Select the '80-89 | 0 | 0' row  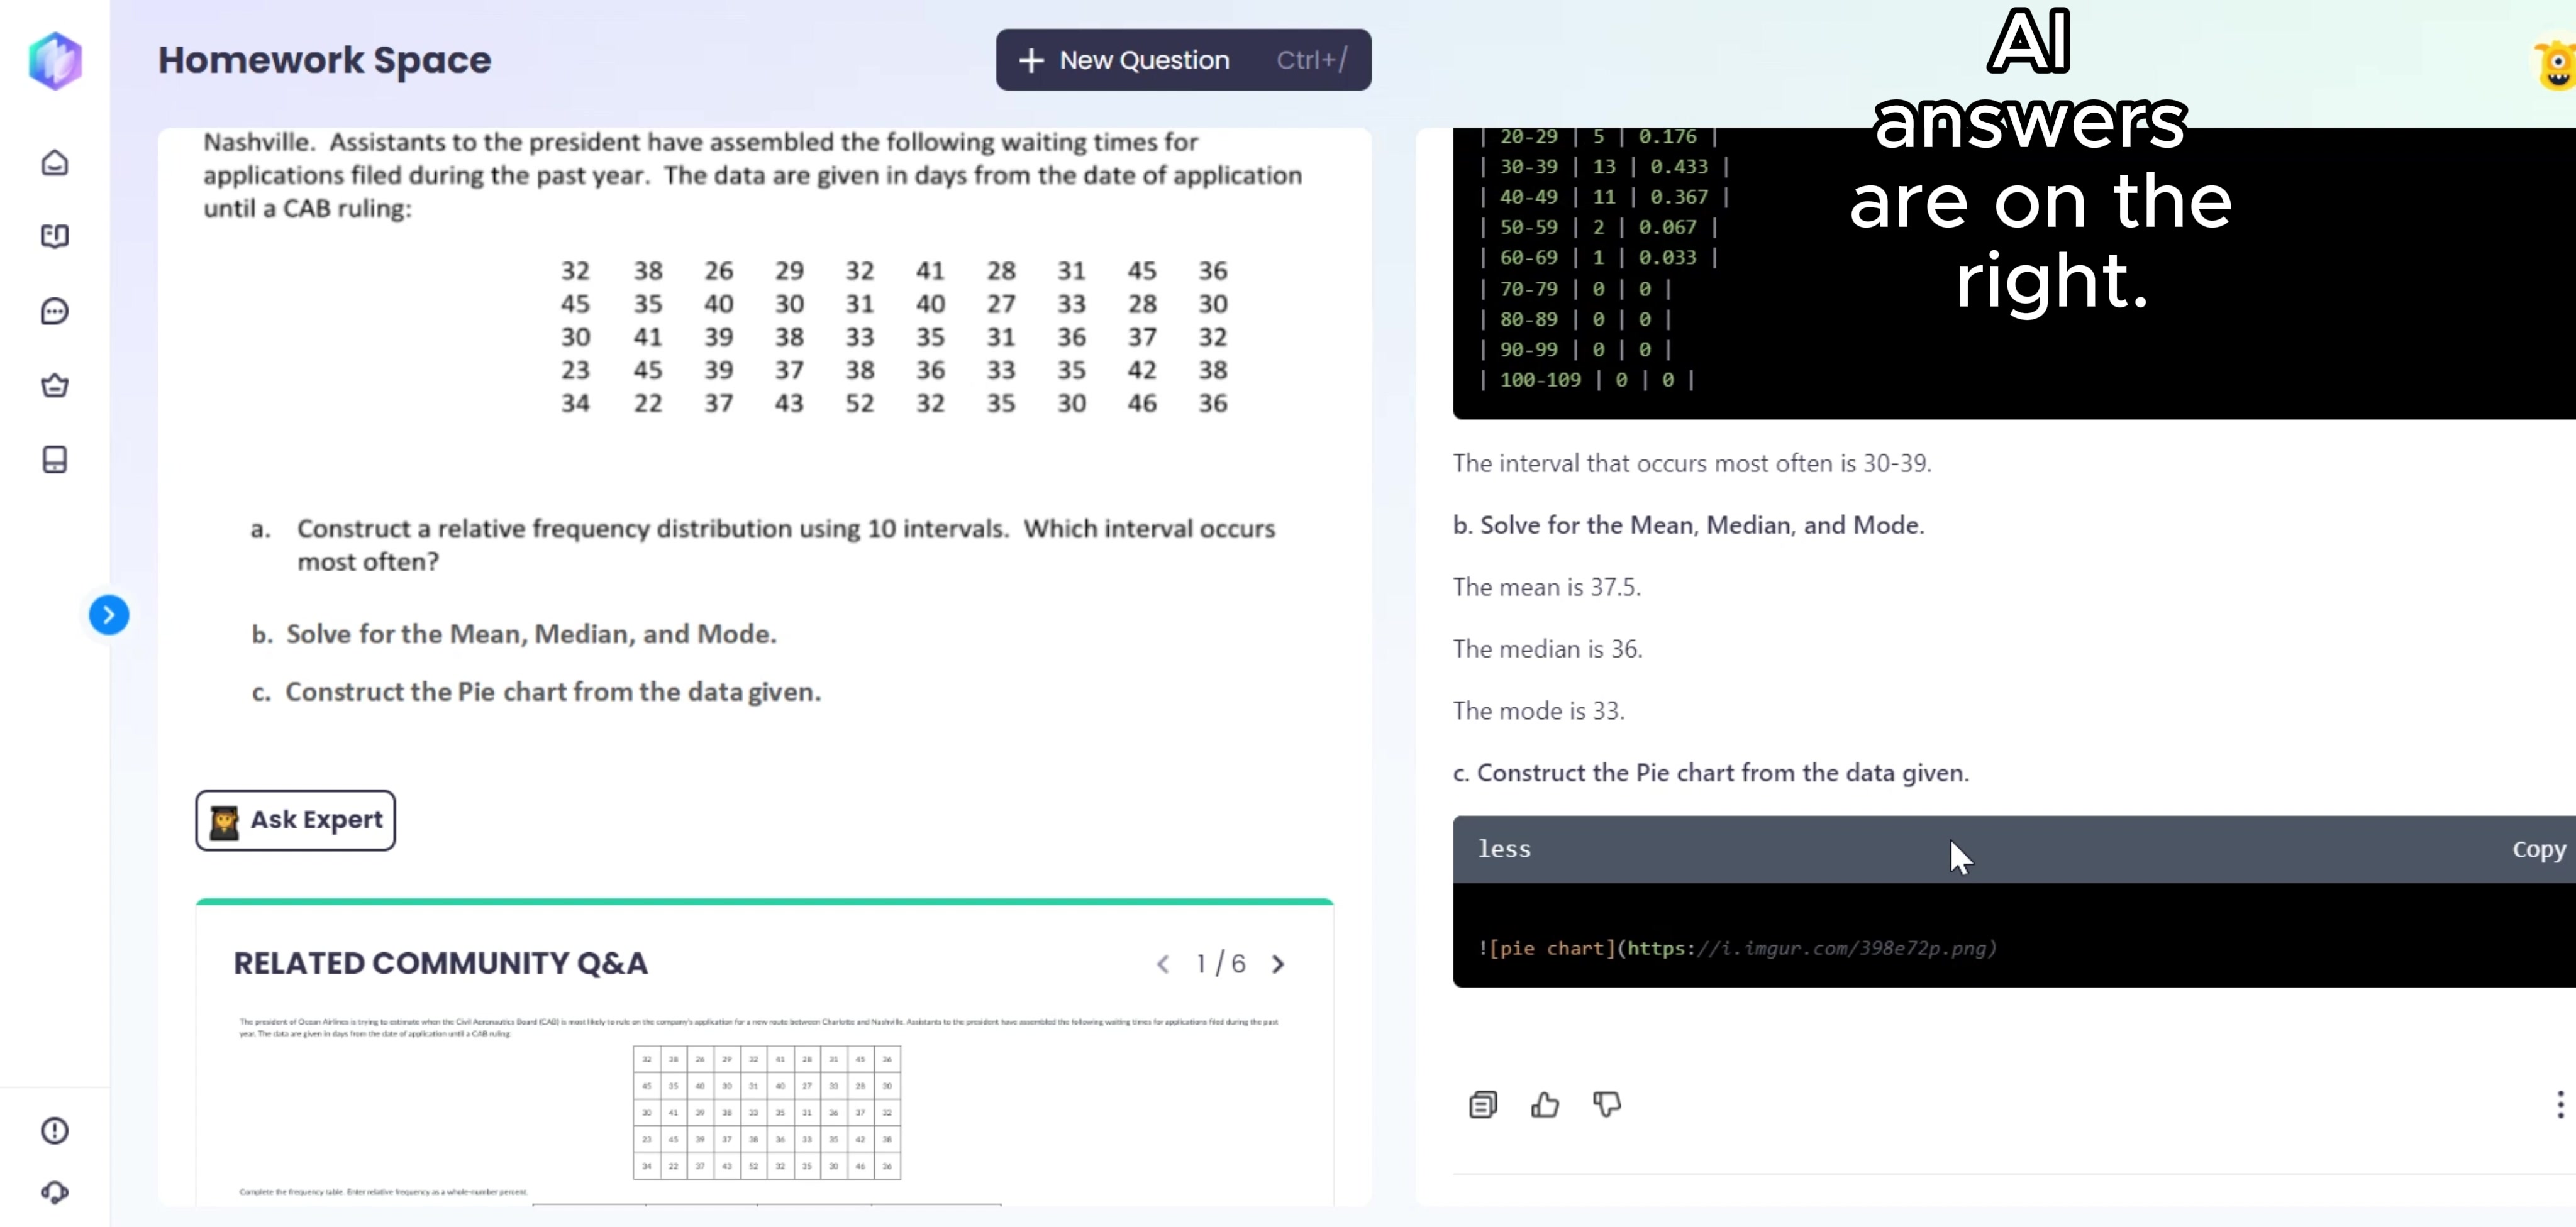(1575, 319)
